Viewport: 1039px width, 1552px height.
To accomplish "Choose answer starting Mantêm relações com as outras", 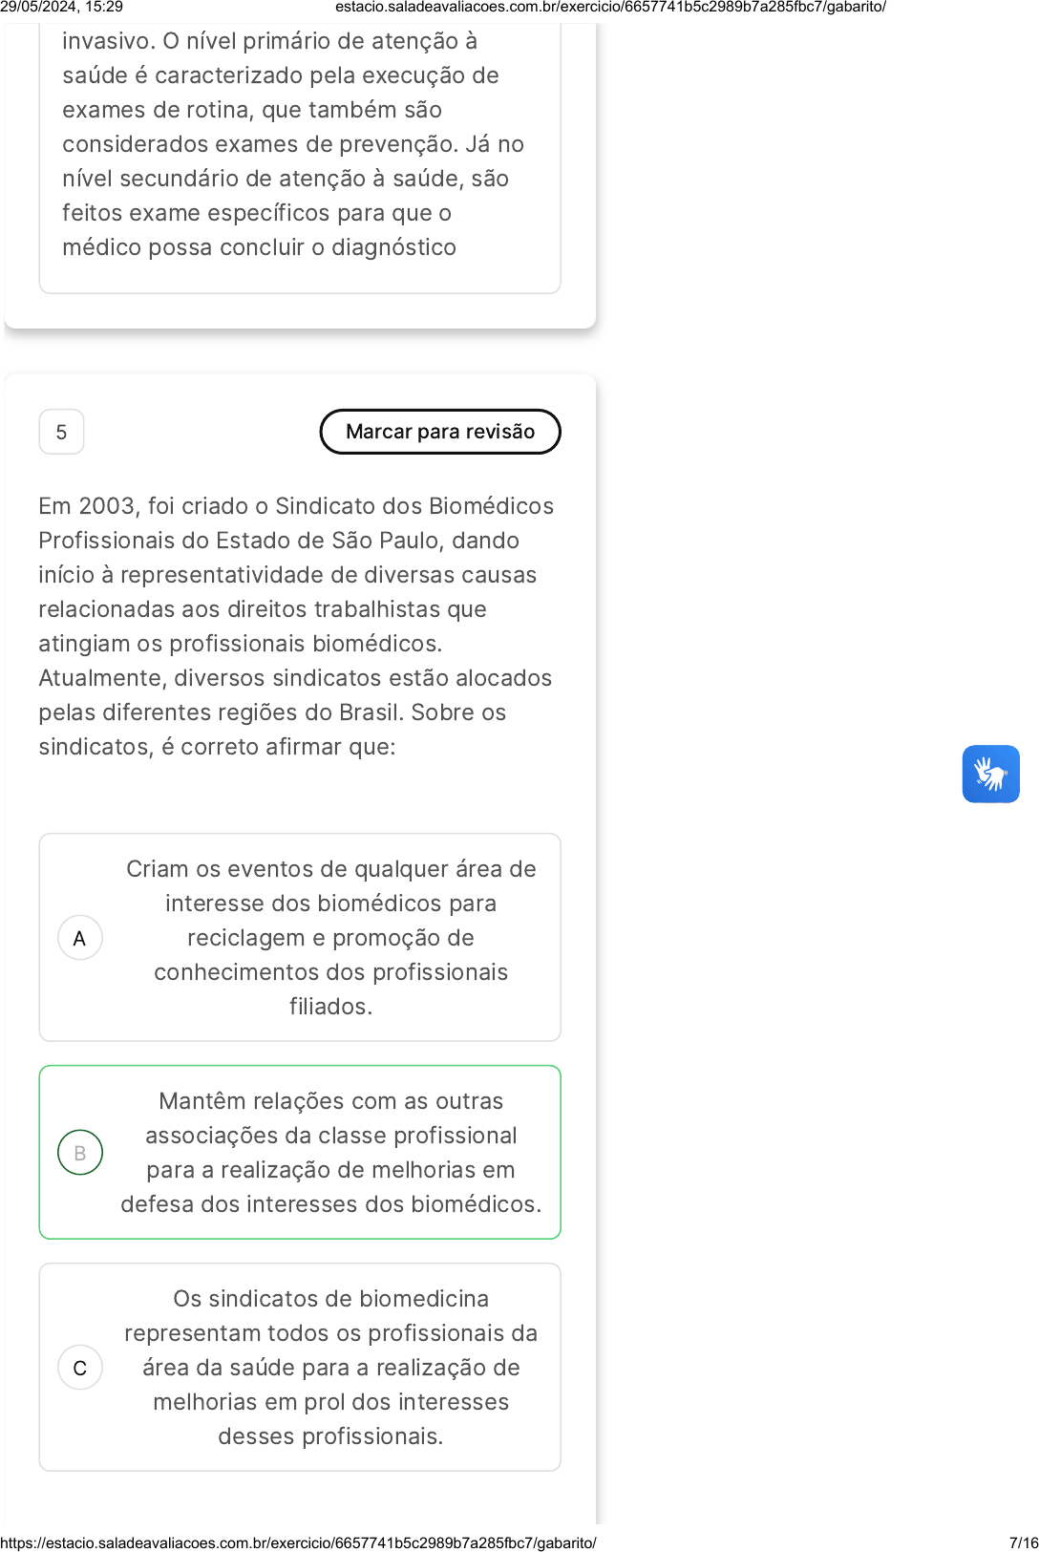I will 300,1153.
